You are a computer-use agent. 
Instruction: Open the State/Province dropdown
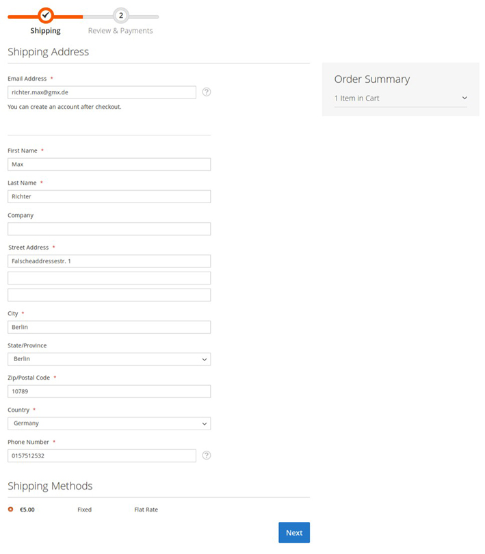click(x=109, y=359)
